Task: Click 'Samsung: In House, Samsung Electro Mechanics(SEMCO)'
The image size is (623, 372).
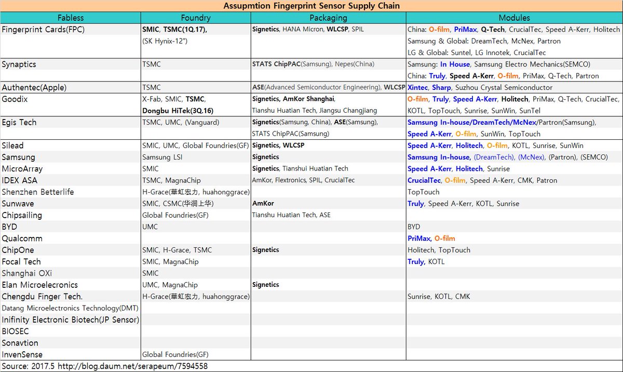Action: 499,64
